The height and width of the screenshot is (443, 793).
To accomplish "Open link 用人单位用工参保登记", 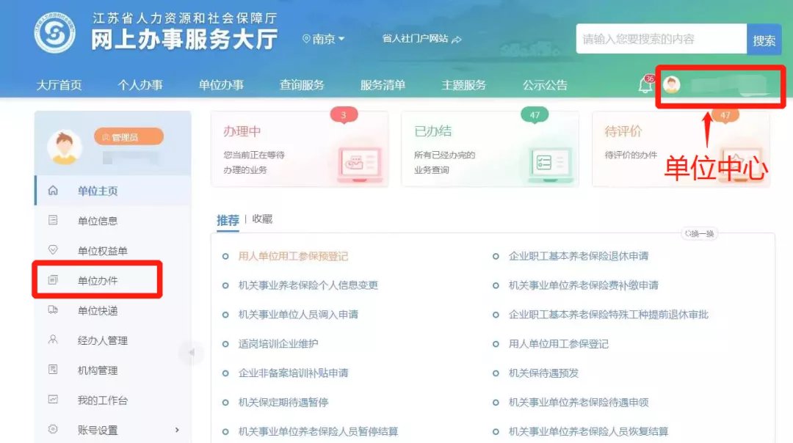I will coord(558,343).
